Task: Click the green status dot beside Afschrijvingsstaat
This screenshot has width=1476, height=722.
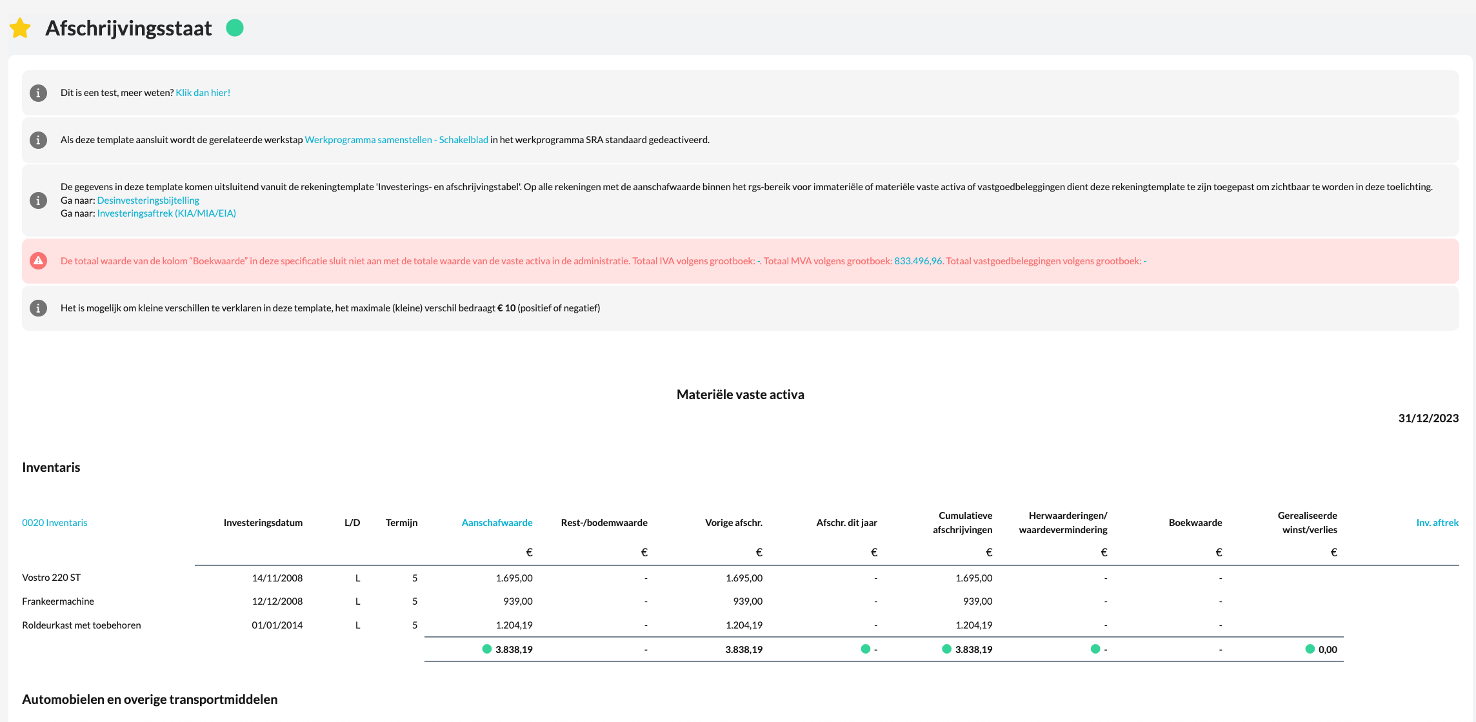Action: coord(235,28)
